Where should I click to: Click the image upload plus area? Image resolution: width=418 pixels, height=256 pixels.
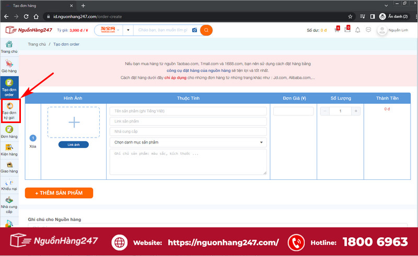tap(74, 123)
